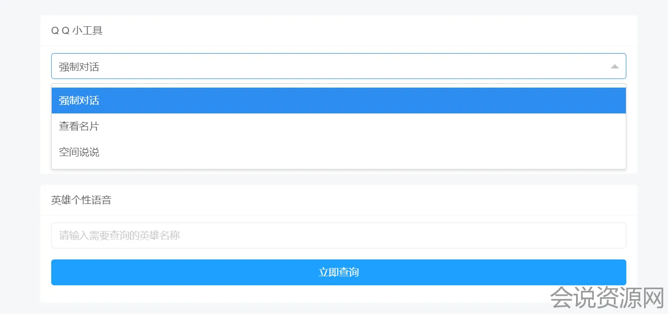Click the dropdown caret arrow icon
This screenshot has width=668, height=314.
pyautogui.click(x=614, y=67)
